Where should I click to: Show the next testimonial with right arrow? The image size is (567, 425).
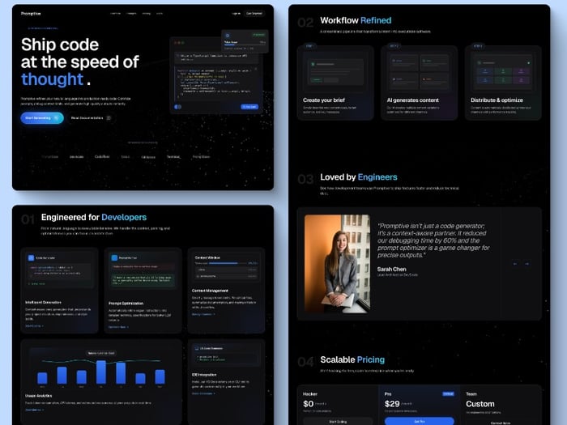526,264
